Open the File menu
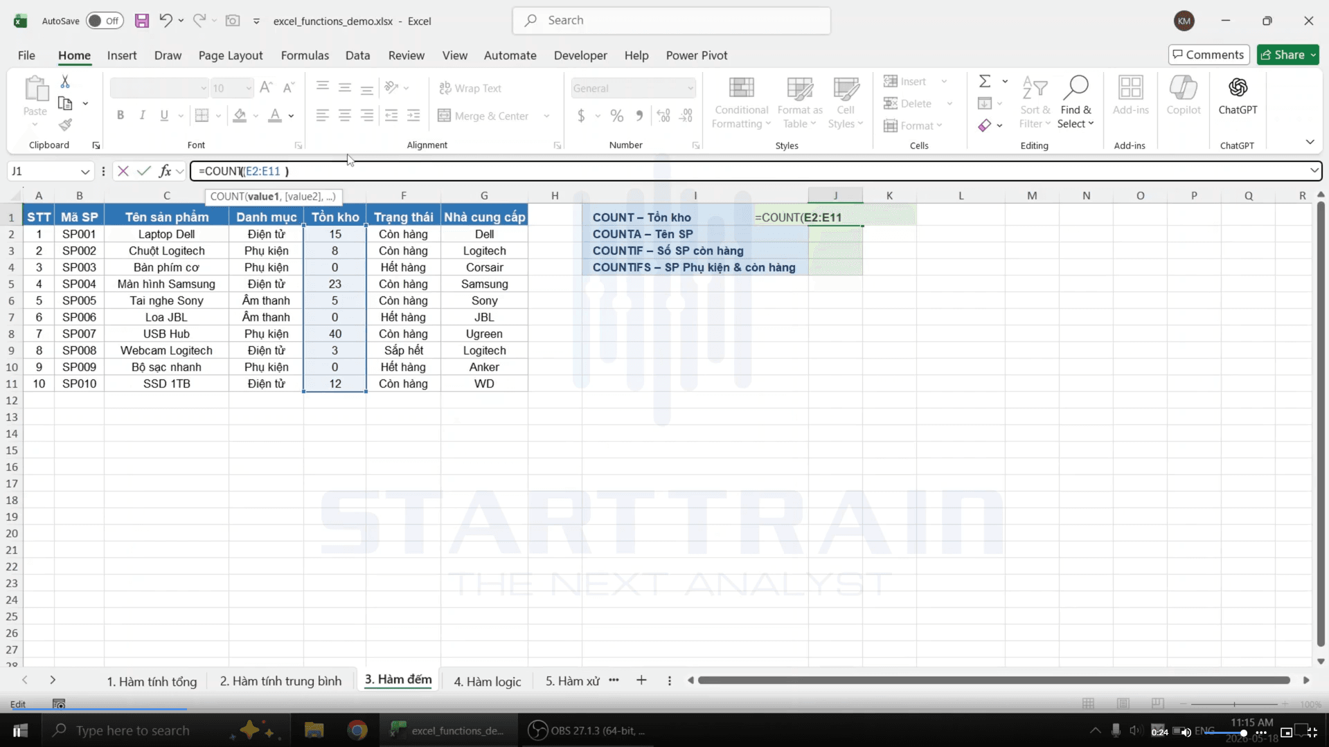Screen dimensions: 1329x747 [x=26, y=55]
